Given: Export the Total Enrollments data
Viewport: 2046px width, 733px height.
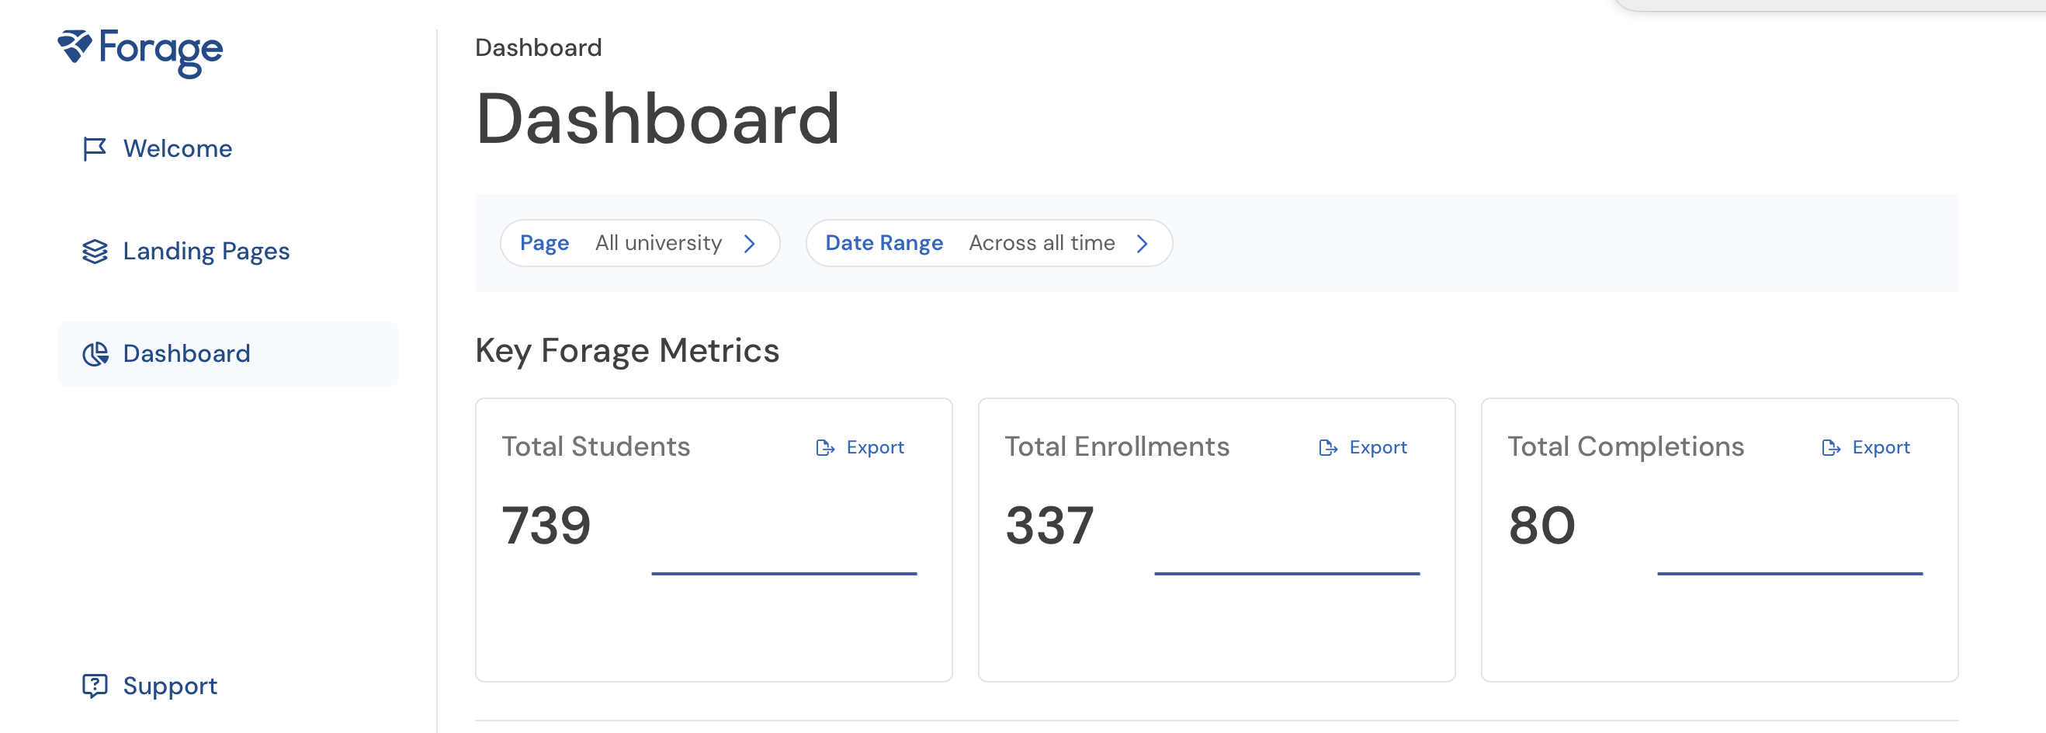Looking at the screenshot, I should [x=1363, y=448].
